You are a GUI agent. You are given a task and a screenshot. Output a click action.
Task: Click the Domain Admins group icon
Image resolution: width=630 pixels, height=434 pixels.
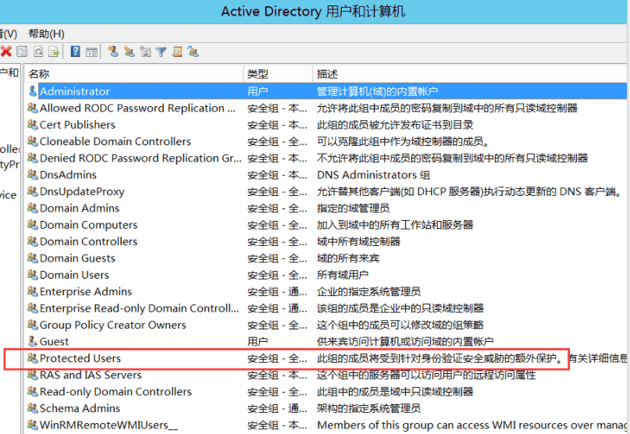pos(33,208)
